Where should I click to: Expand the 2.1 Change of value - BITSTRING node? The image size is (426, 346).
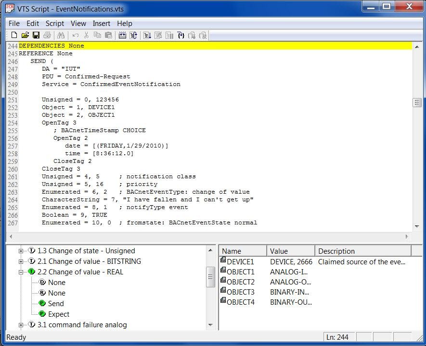pos(21,261)
